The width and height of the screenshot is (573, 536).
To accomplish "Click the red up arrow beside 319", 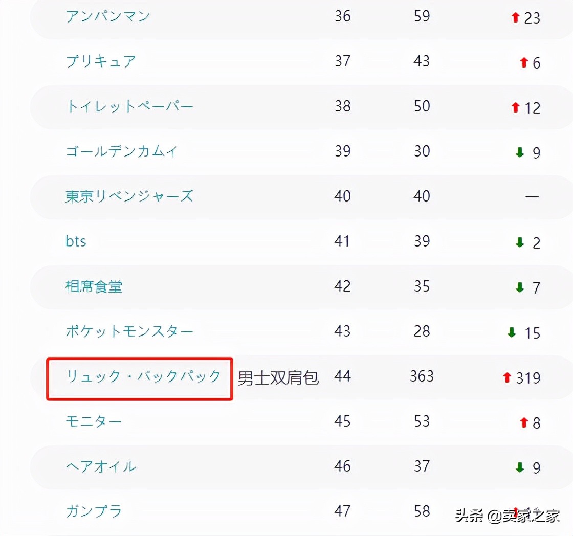I will pyautogui.click(x=507, y=377).
